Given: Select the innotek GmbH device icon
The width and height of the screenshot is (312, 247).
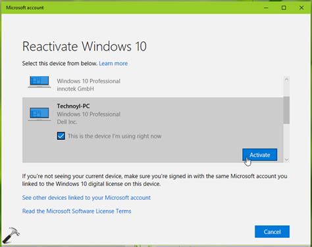Looking at the screenshot, I should pos(39,82).
